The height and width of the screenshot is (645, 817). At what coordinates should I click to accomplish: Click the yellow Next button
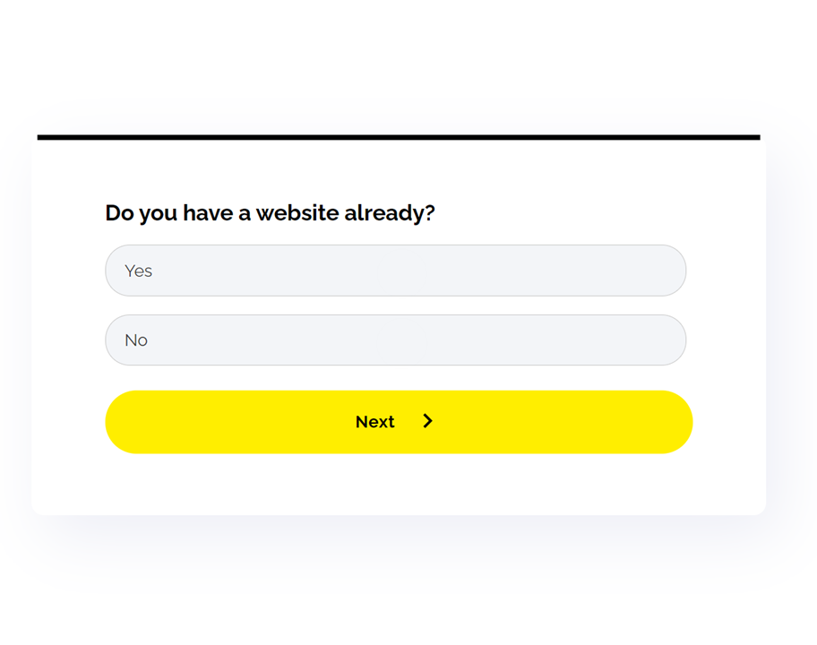click(x=399, y=422)
